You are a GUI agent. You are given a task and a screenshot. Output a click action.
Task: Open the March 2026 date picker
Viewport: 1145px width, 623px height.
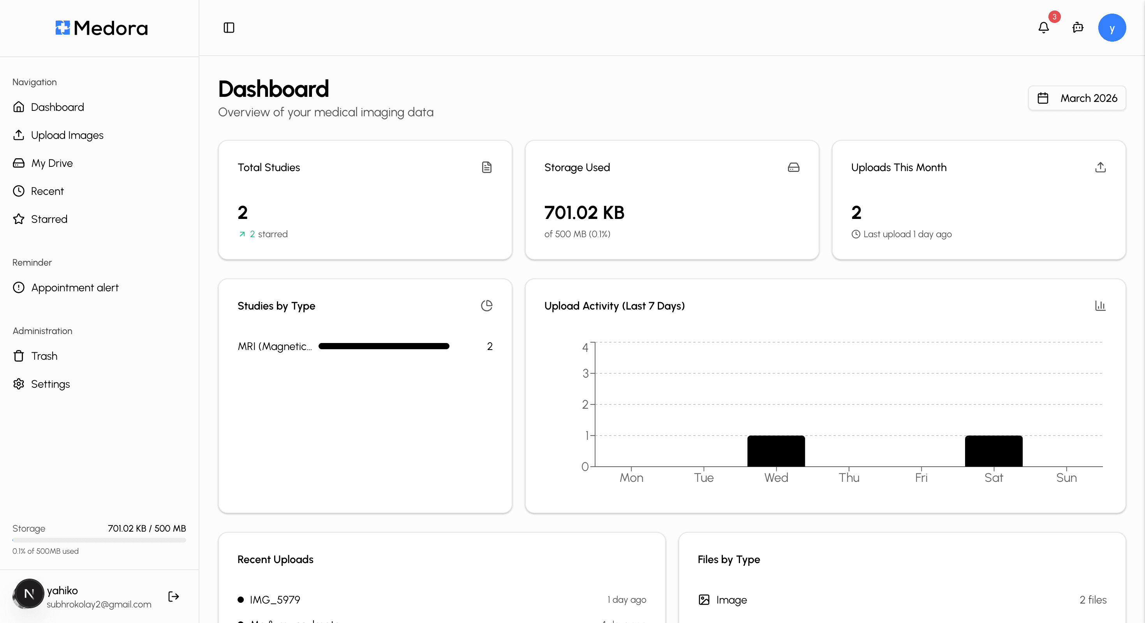1077,98
